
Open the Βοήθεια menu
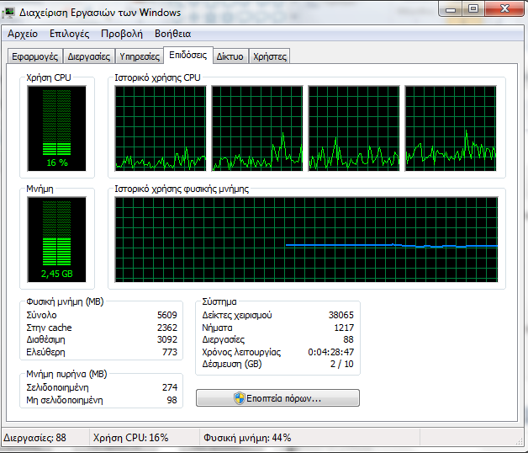(x=172, y=34)
